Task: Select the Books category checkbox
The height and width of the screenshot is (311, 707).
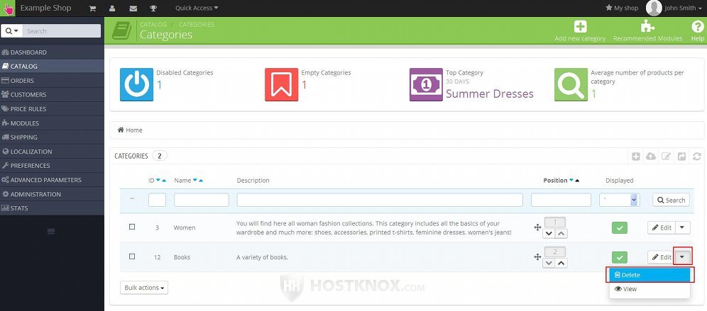Action: click(x=132, y=256)
